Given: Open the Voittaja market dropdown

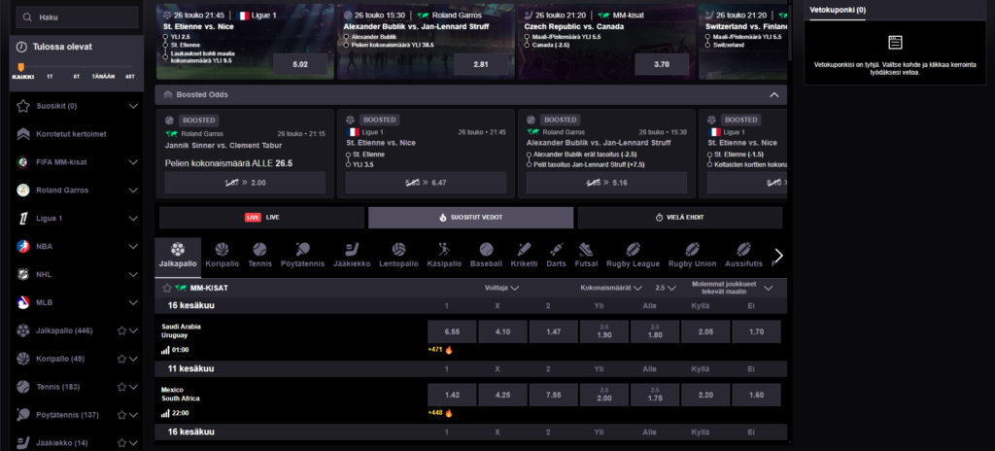Looking at the screenshot, I should (502, 288).
